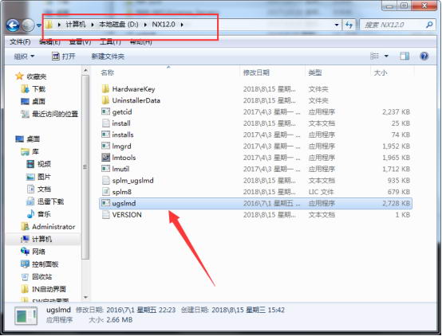Image resolution: width=442 pixels, height=336 pixels.
Task: Sort by the 名称 column header
Action: pyautogui.click(x=108, y=73)
